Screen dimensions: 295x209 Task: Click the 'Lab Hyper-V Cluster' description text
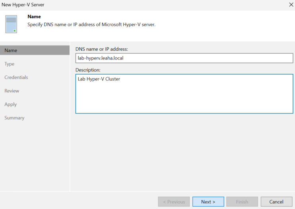coord(99,79)
